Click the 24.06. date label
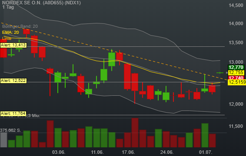 167,152
